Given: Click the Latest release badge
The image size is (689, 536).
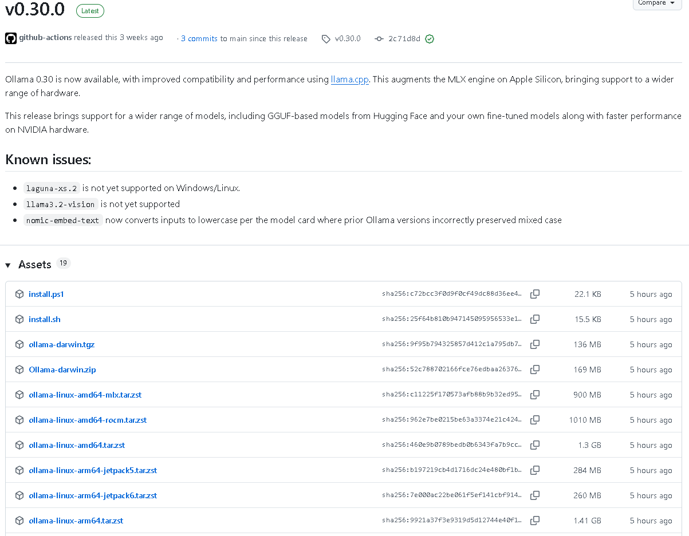Looking at the screenshot, I should [90, 11].
